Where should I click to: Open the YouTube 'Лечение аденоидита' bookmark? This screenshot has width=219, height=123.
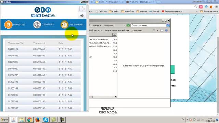pos(172,11)
